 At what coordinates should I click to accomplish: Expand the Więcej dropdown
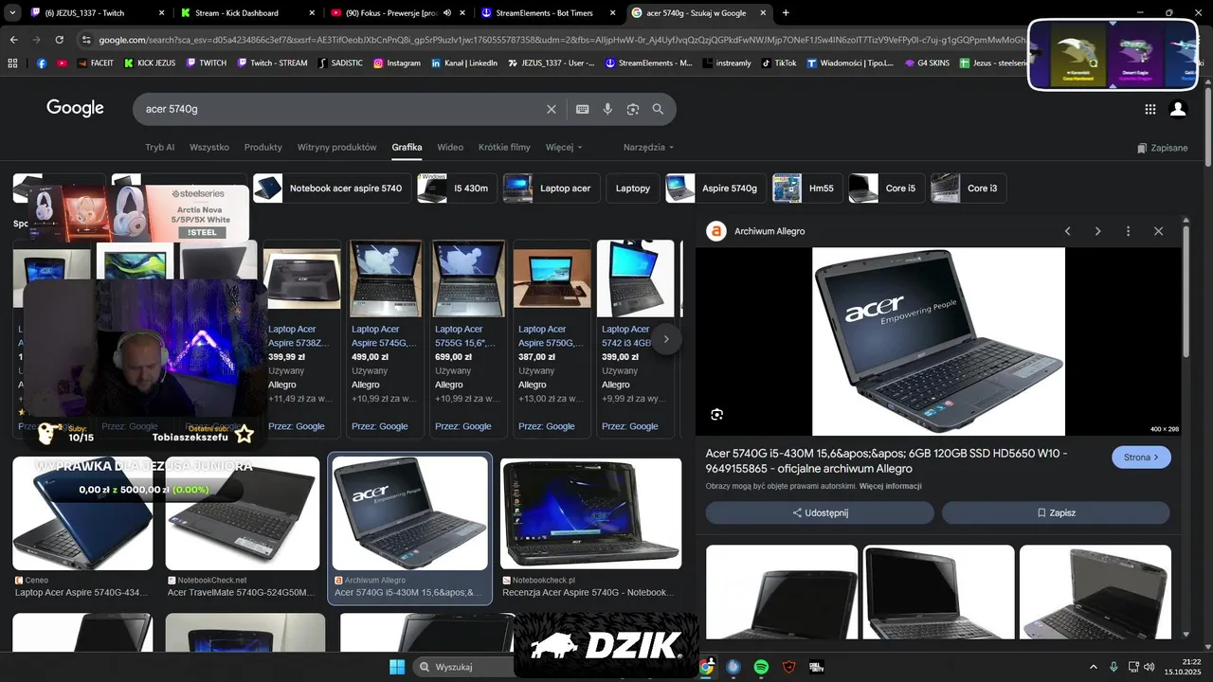(564, 148)
